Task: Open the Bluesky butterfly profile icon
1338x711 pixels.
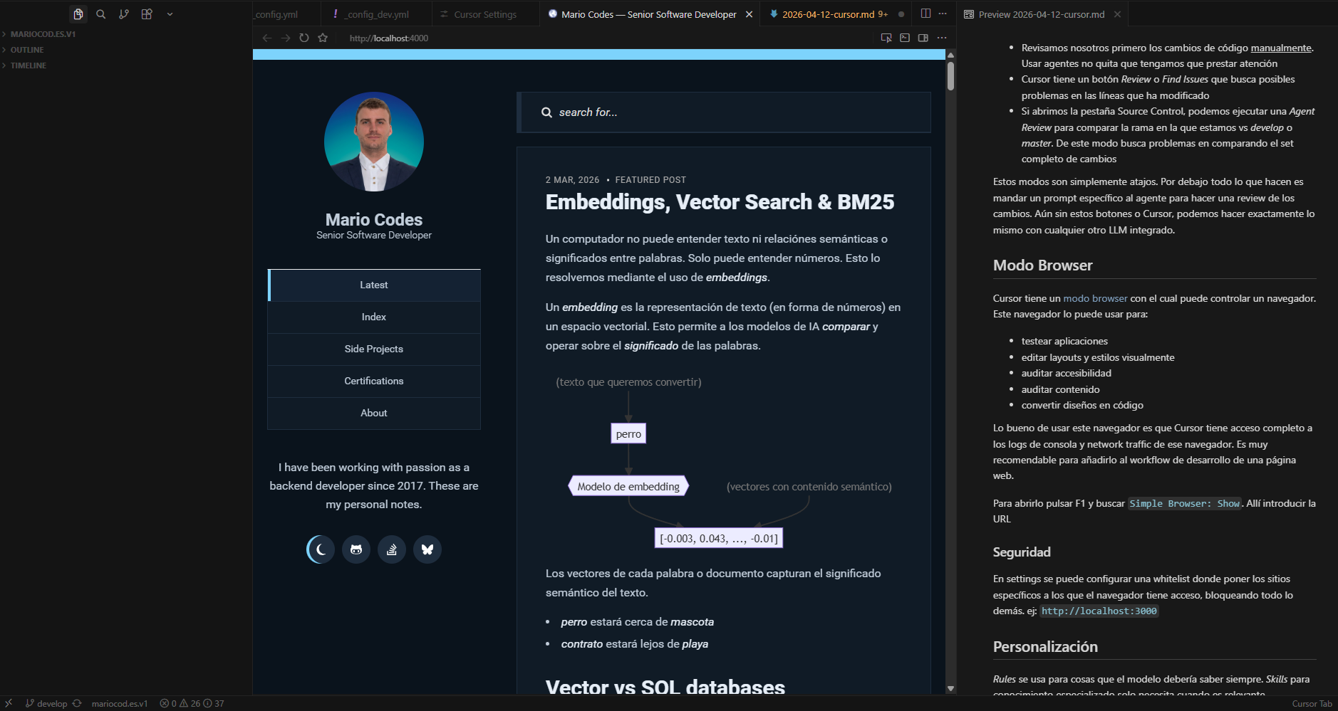Action: click(427, 549)
